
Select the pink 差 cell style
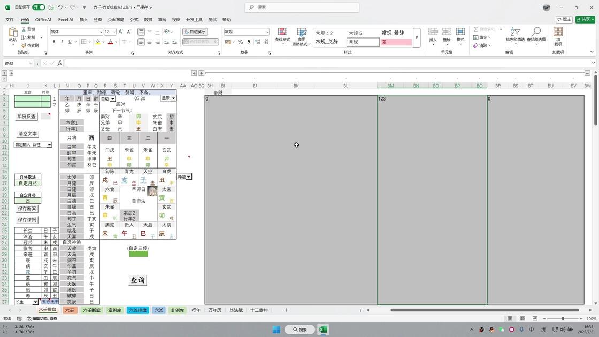click(396, 42)
